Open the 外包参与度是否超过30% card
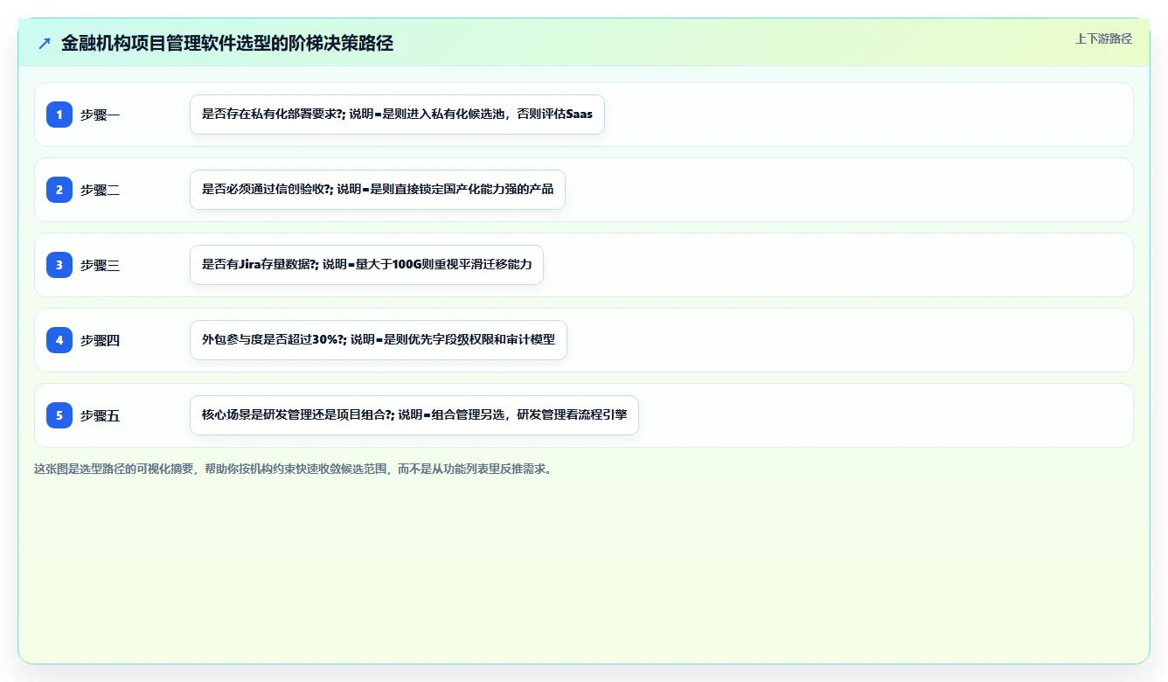1168x682 pixels. pyautogui.click(x=379, y=340)
